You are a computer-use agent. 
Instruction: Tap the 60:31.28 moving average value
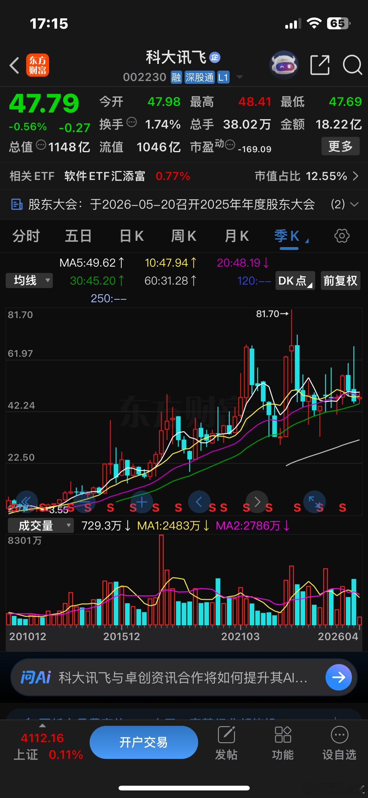pyautogui.click(x=170, y=280)
